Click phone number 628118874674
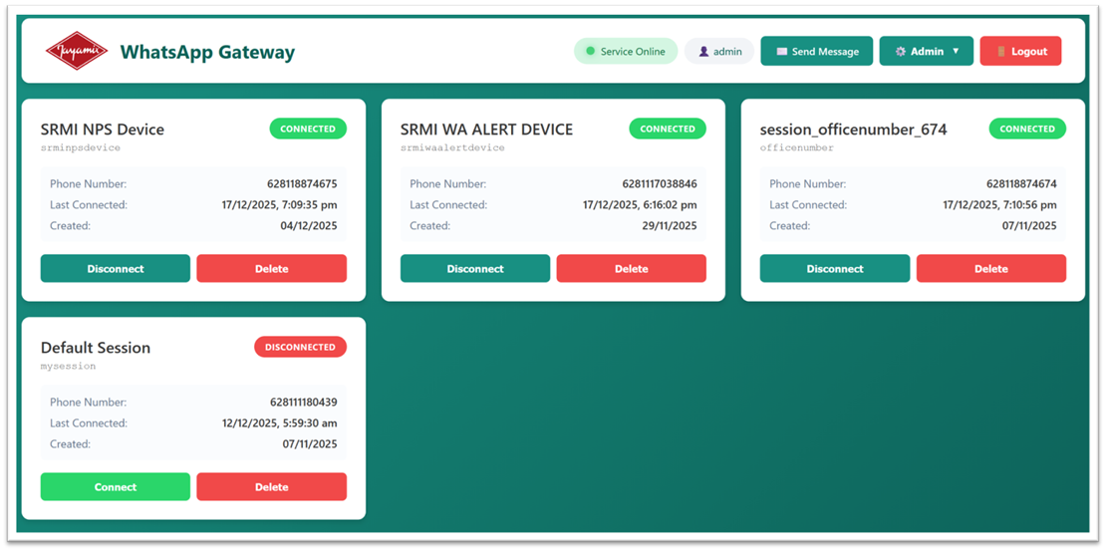Screen dimensions: 1106x551 [1021, 184]
